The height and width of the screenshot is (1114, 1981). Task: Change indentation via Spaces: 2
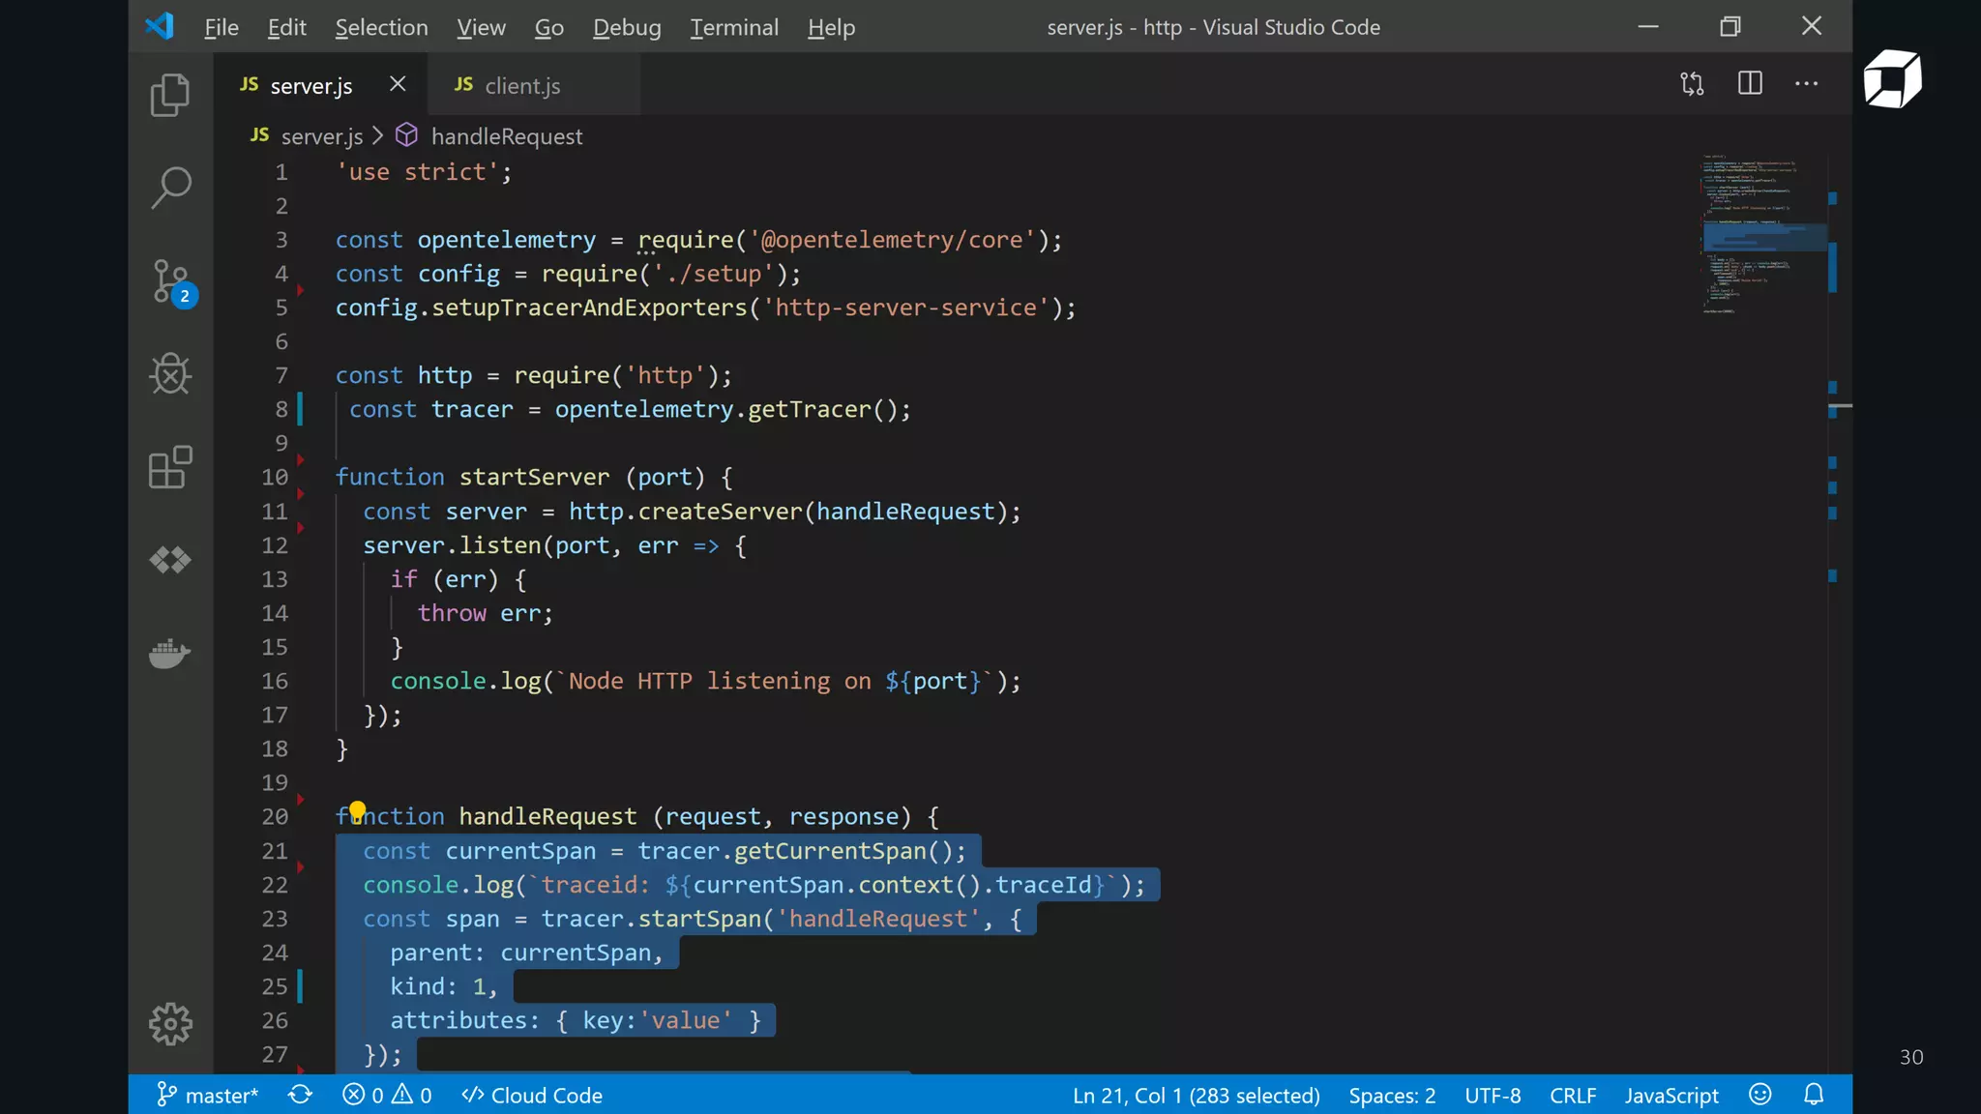click(x=1392, y=1095)
